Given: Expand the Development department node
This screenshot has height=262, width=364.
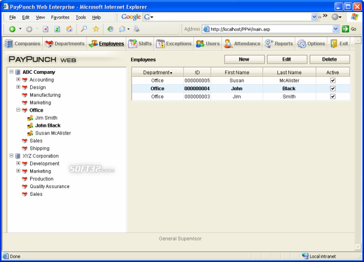Looking at the screenshot, I should pos(18,164).
